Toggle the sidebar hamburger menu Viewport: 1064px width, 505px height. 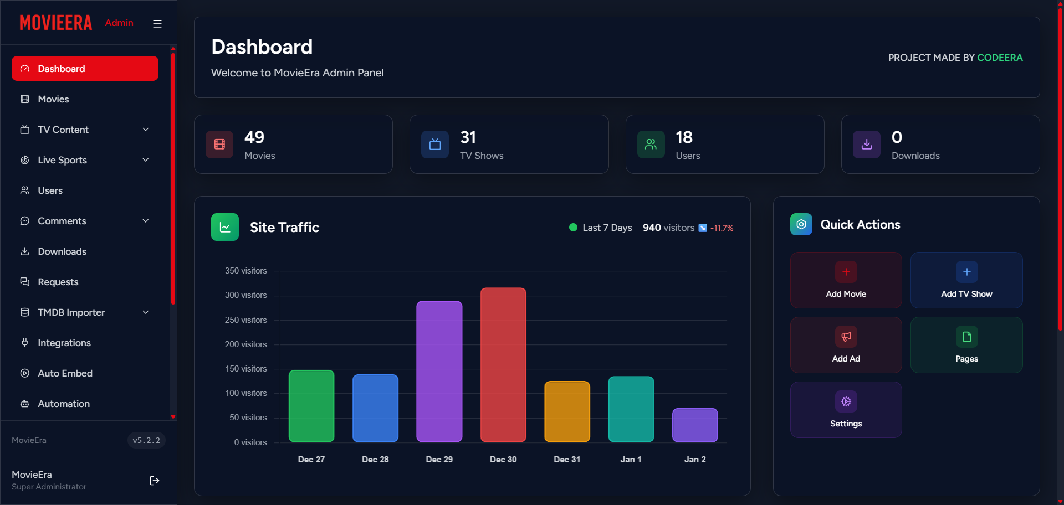pos(157,24)
